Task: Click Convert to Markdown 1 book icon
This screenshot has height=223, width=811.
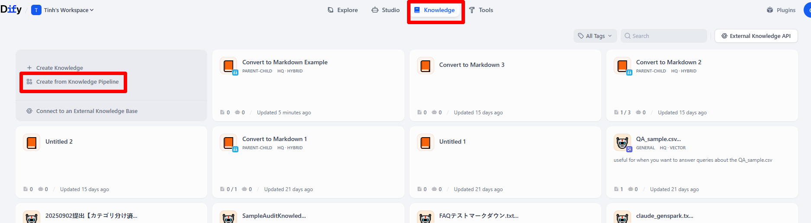Action: tap(228, 142)
